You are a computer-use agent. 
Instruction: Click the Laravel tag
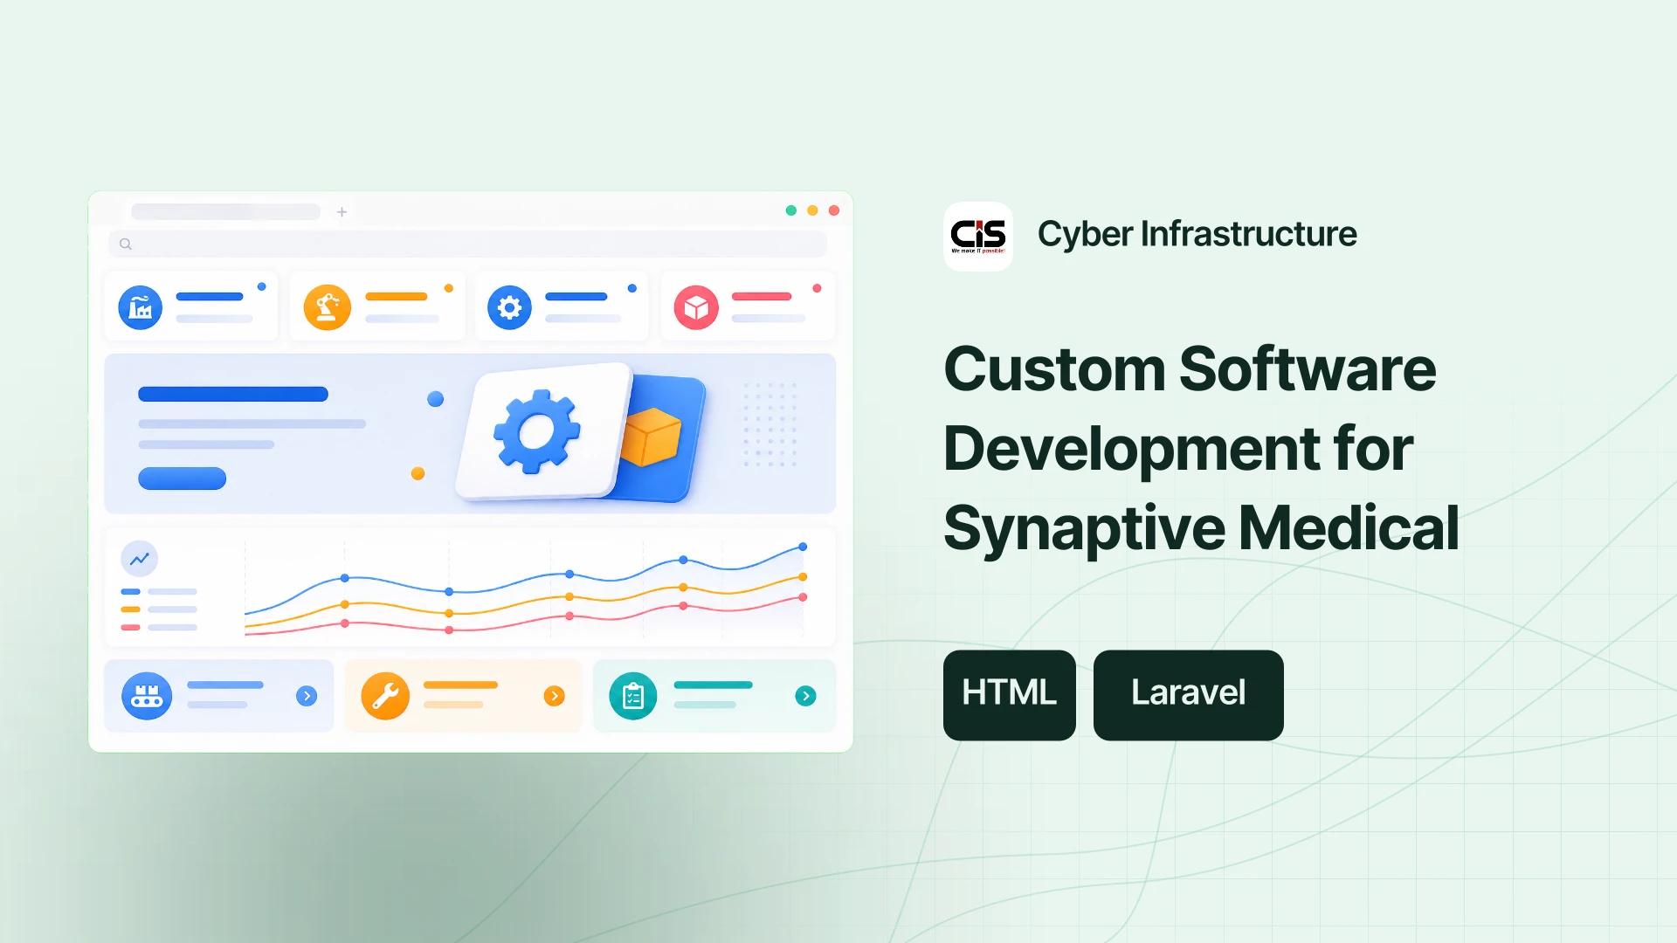pos(1189,695)
